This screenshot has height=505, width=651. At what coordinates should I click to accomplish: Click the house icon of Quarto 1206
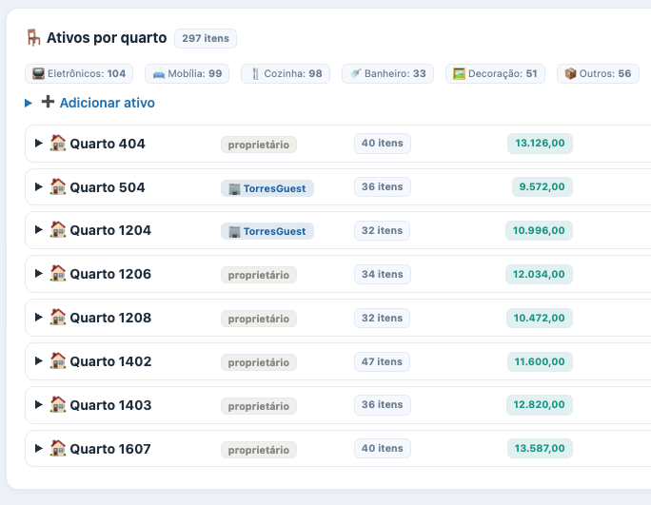58,274
